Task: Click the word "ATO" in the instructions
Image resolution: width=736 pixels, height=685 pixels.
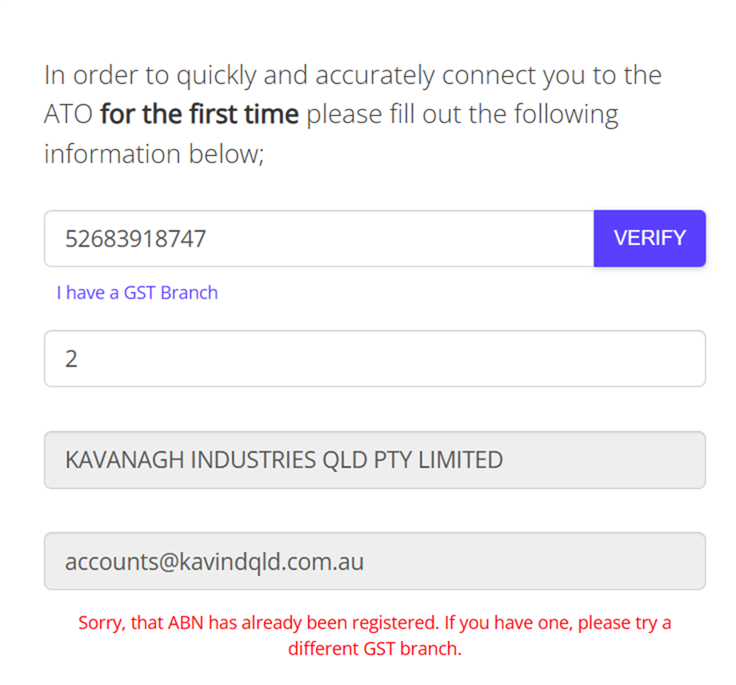Action: click(x=69, y=114)
